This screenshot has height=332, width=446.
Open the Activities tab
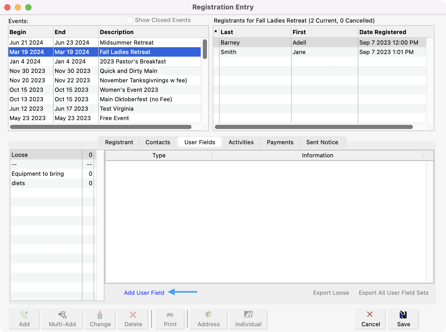pos(241,142)
